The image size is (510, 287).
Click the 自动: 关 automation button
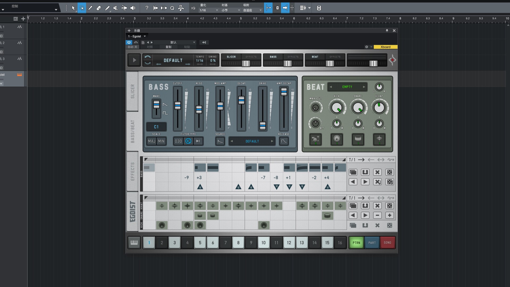(132, 47)
